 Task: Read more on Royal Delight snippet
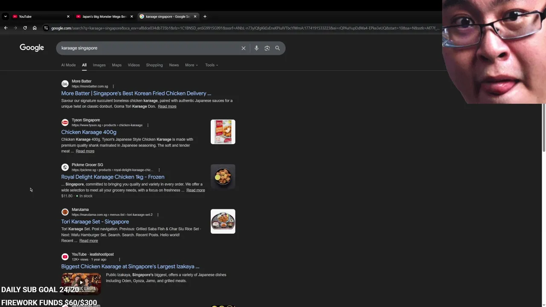click(195, 190)
